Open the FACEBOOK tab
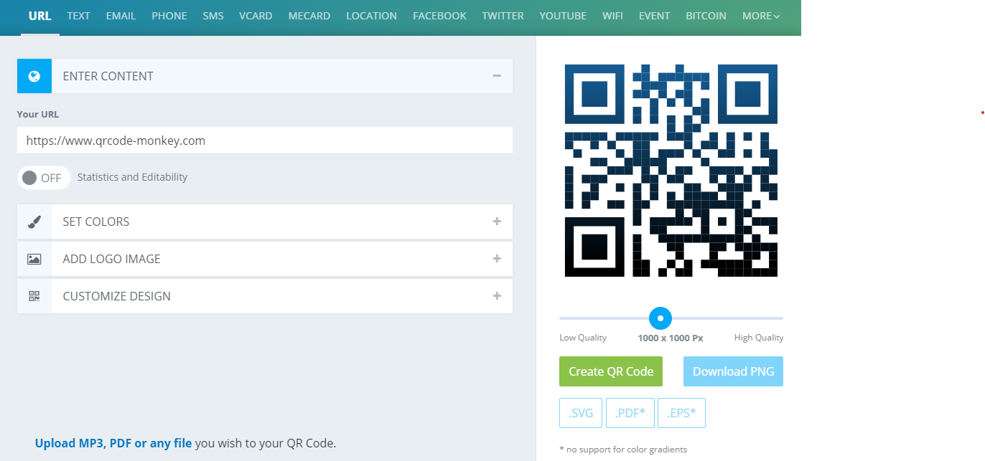This screenshot has width=985, height=461. coord(439,16)
